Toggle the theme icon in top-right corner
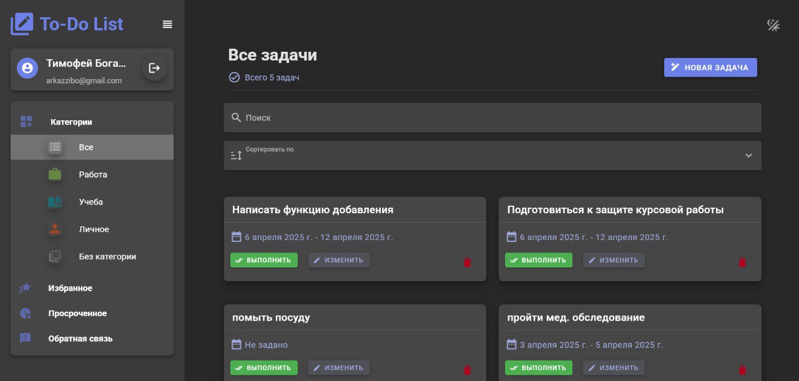 pyautogui.click(x=773, y=25)
